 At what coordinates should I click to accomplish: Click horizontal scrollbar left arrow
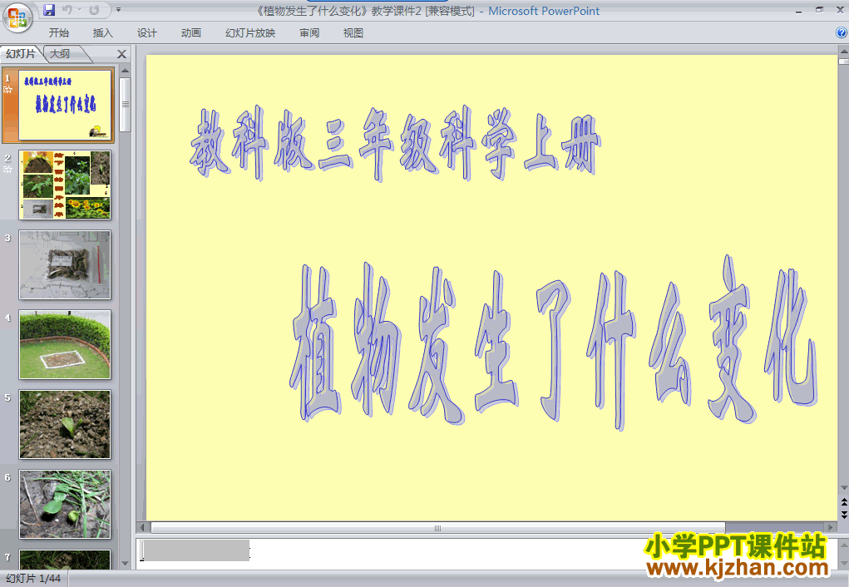(x=142, y=527)
